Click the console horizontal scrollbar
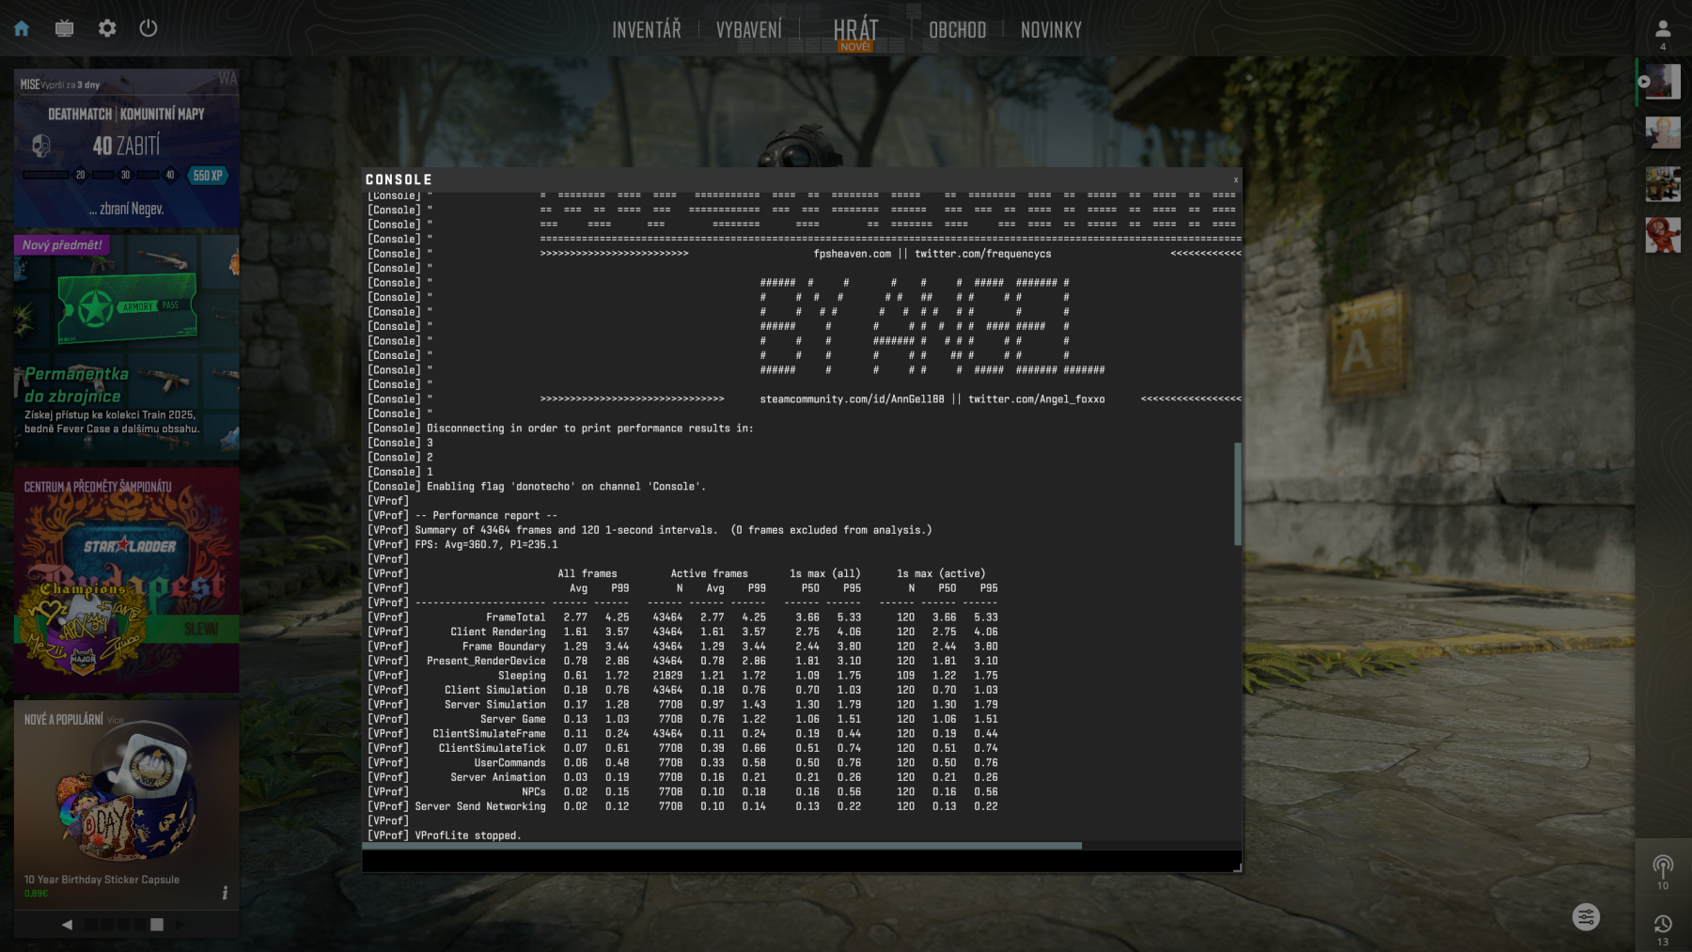 [x=722, y=846]
